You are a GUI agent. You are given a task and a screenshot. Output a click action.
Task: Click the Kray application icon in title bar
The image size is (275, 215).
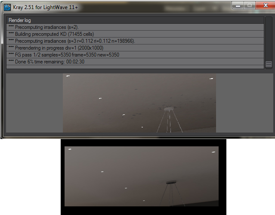tap(7, 7)
